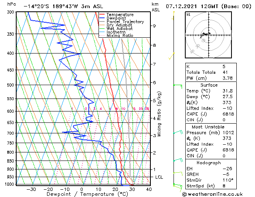Click the weatheronline.co.uk copyright link
Screen dimensions: 255x197
(212, 194)
